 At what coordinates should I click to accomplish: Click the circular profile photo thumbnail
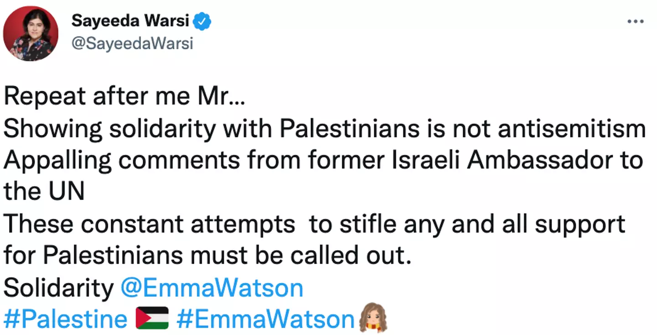31,33
